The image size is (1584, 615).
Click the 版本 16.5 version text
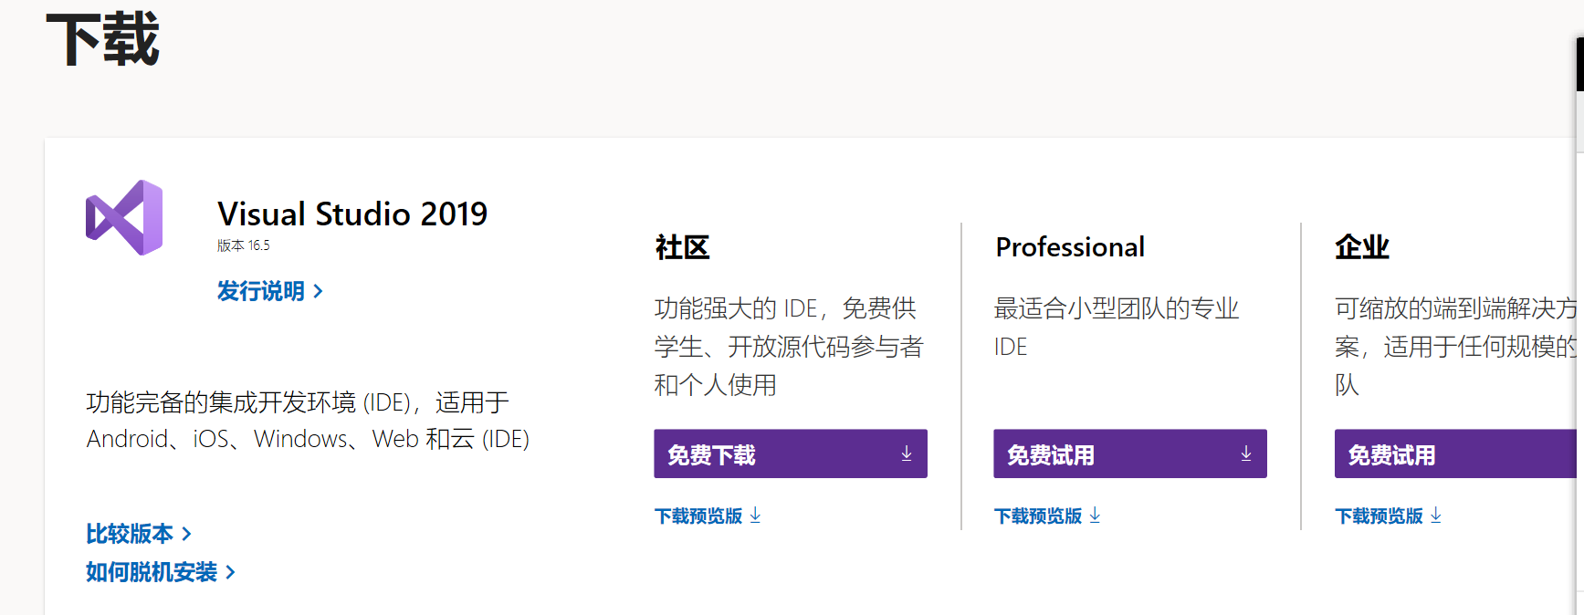[244, 245]
